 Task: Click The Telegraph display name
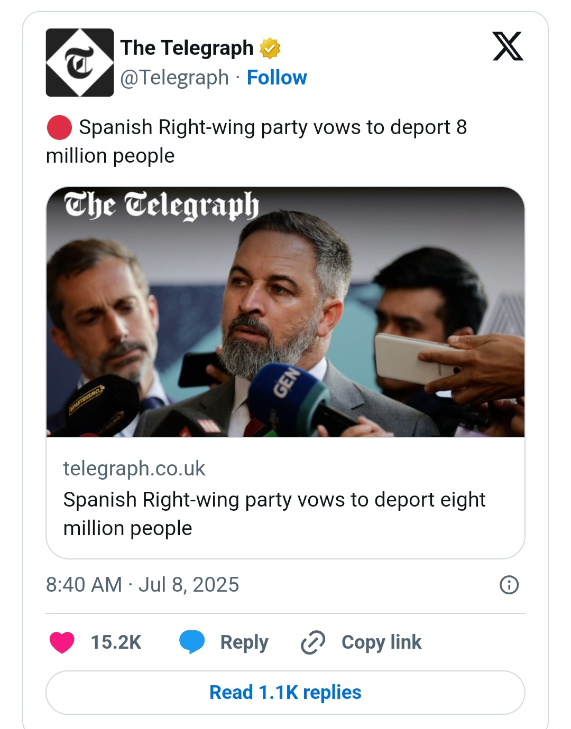tap(187, 48)
